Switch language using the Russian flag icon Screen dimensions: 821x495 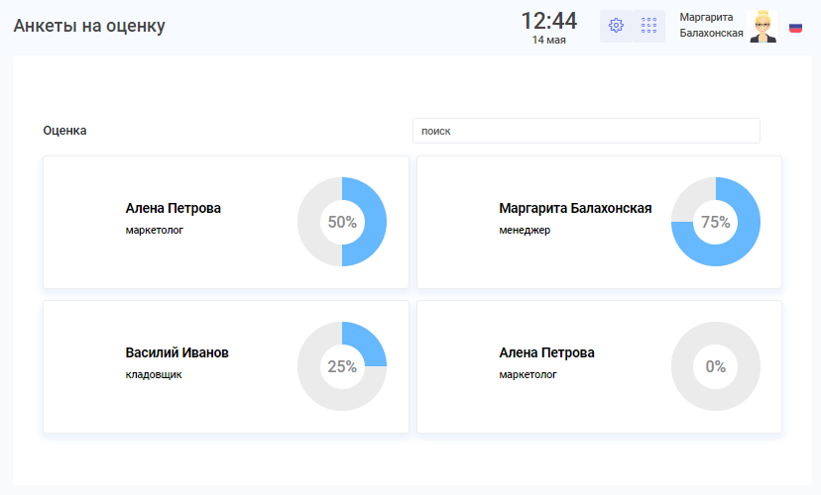[x=795, y=28]
